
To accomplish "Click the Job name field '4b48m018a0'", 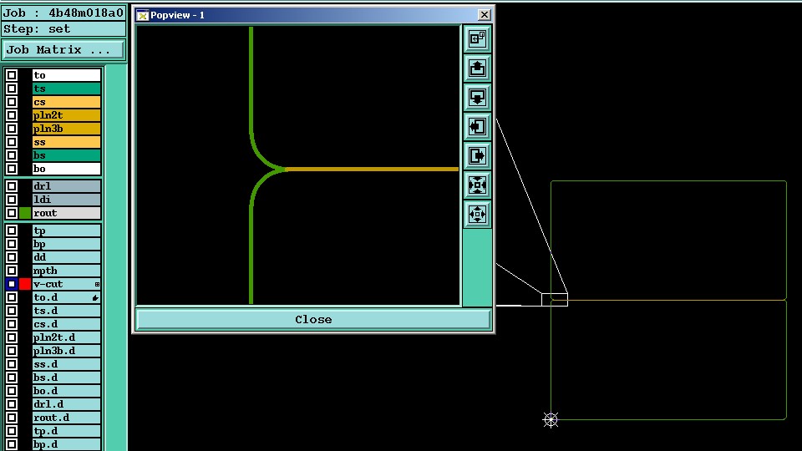I will (63, 13).
